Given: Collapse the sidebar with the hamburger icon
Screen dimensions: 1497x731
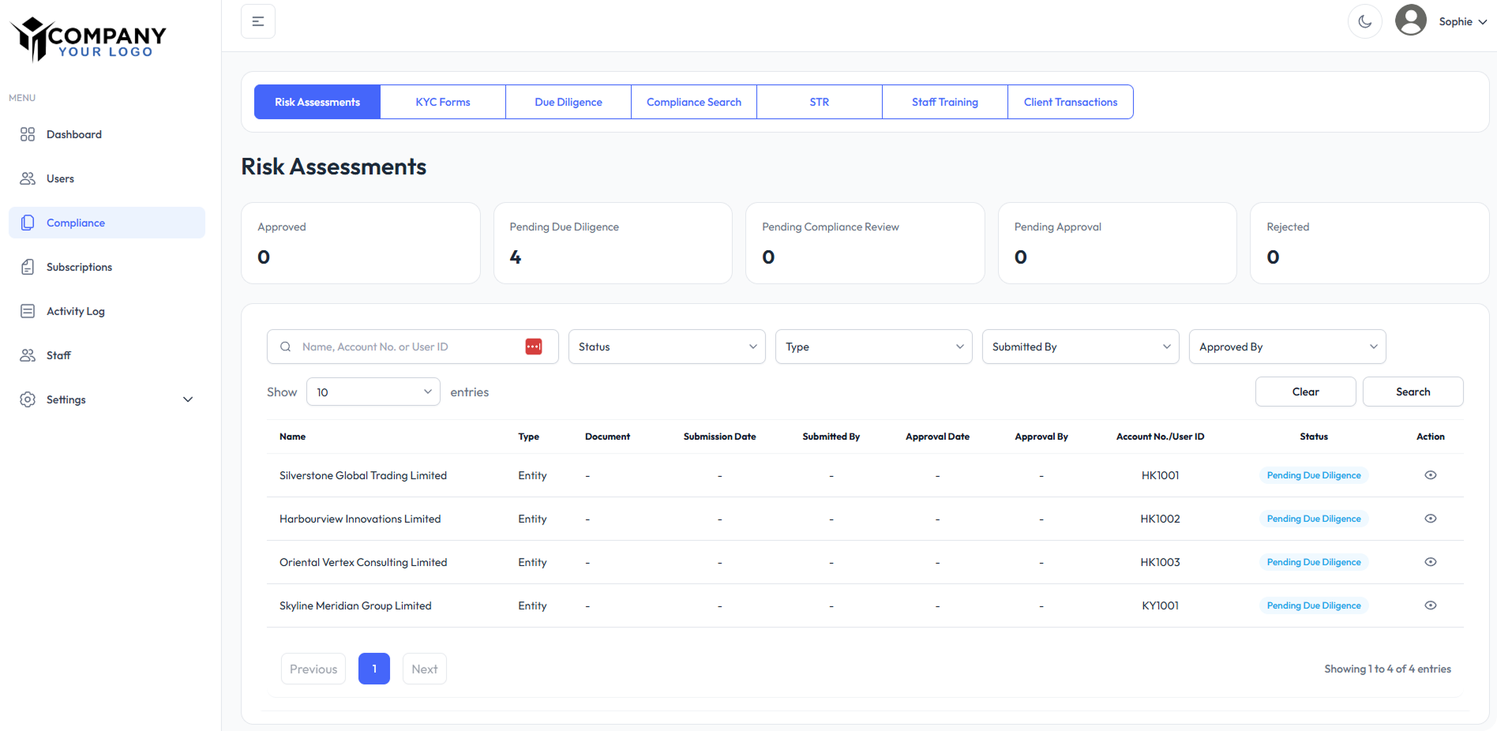Looking at the screenshot, I should pyautogui.click(x=257, y=21).
